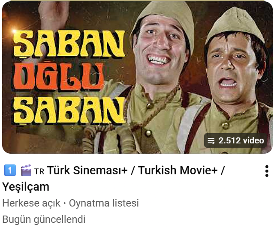Click the orange 'OĞLU' text in thumbnail
This screenshot has height=228, width=274.
pos(59,76)
